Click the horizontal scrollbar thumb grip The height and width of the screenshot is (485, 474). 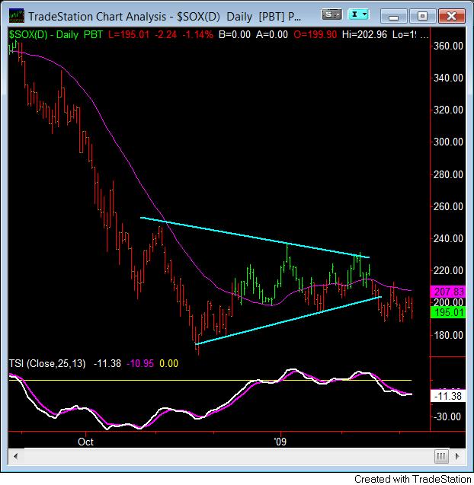click(x=441, y=456)
